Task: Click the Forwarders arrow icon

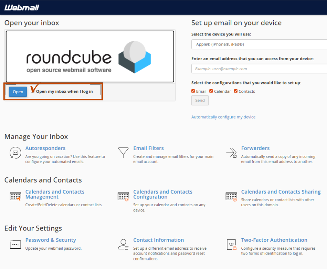Action: tap(231, 153)
